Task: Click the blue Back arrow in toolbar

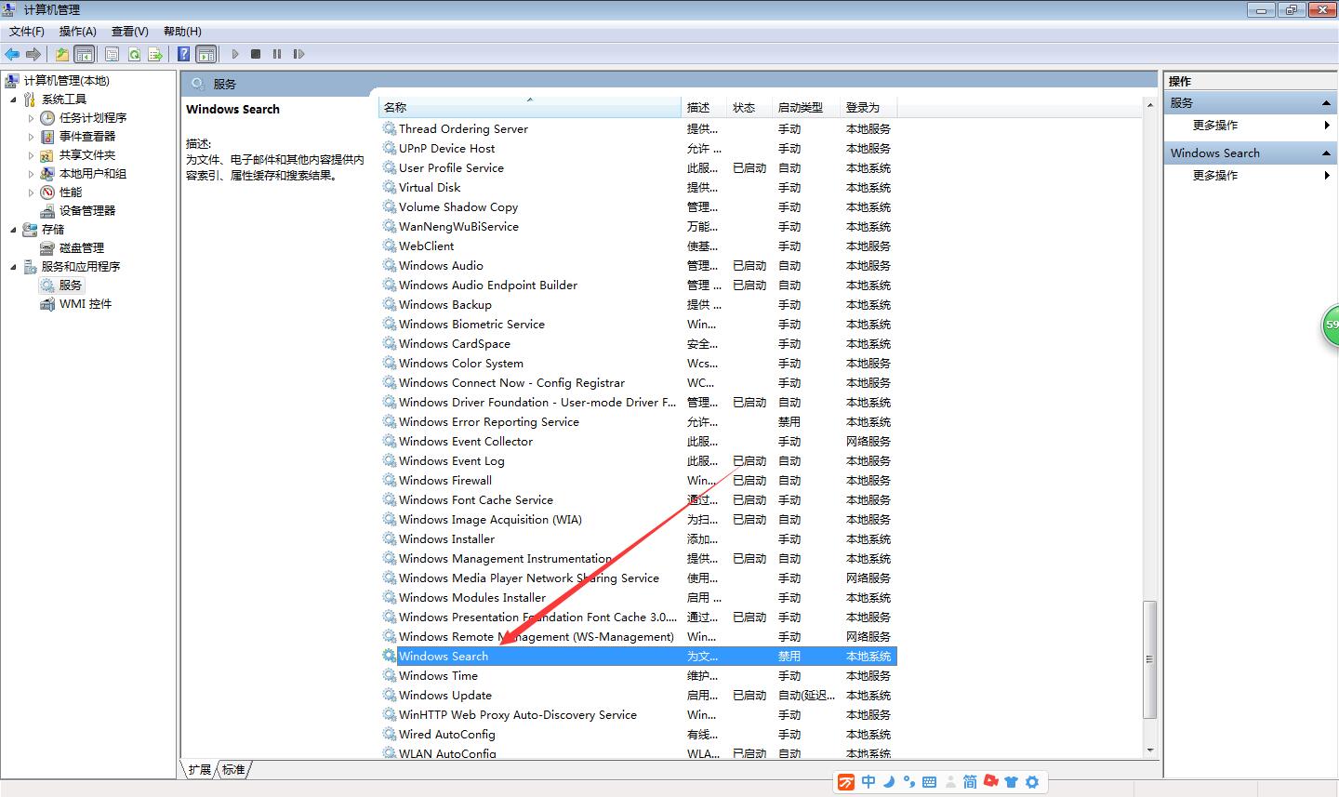Action: tap(12, 54)
